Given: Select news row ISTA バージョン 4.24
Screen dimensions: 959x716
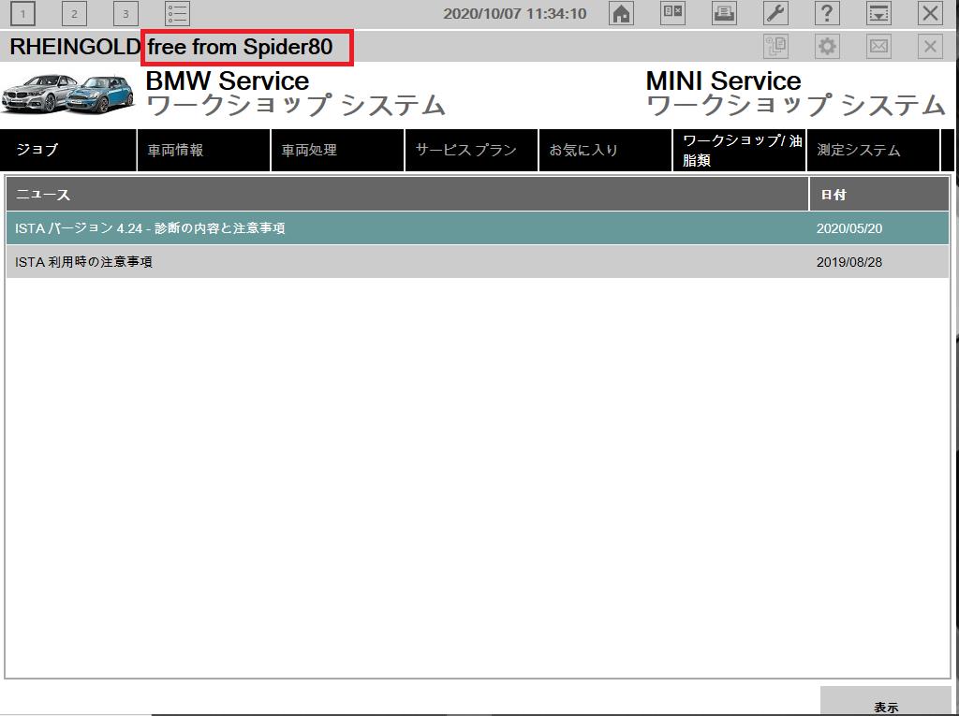Looking at the screenshot, I should pyautogui.click(x=478, y=228).
